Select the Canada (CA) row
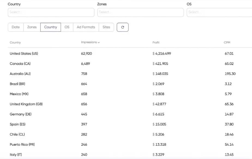 tap(130, 64)
